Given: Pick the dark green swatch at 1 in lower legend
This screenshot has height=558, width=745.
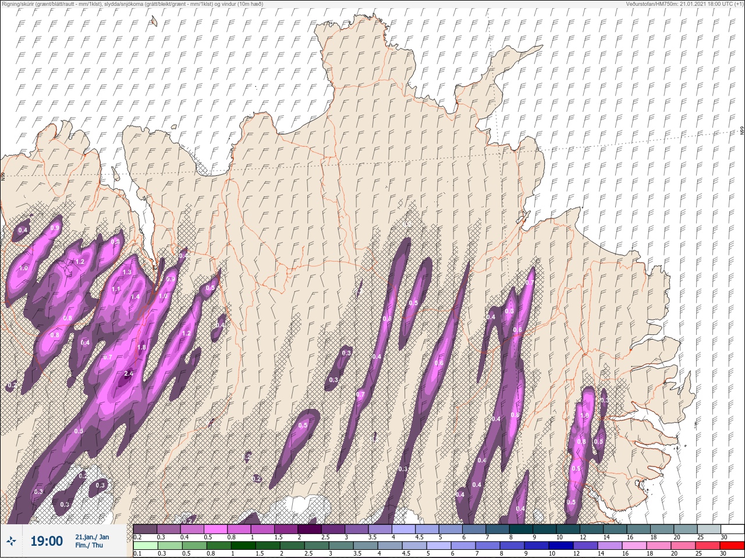Looking at the screenshot, I should click(243, 546).
